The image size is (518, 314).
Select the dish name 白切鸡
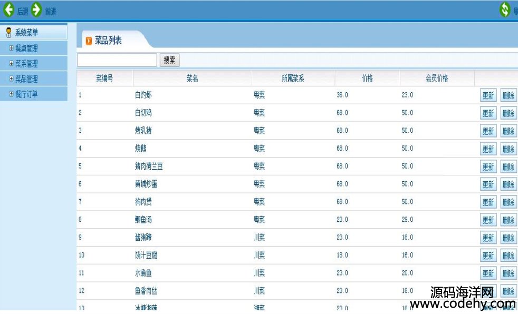pos(143,113)
